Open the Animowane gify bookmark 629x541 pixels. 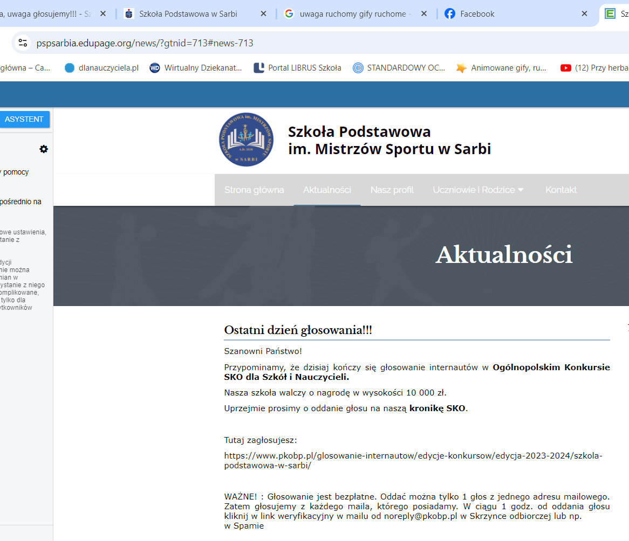502,68
